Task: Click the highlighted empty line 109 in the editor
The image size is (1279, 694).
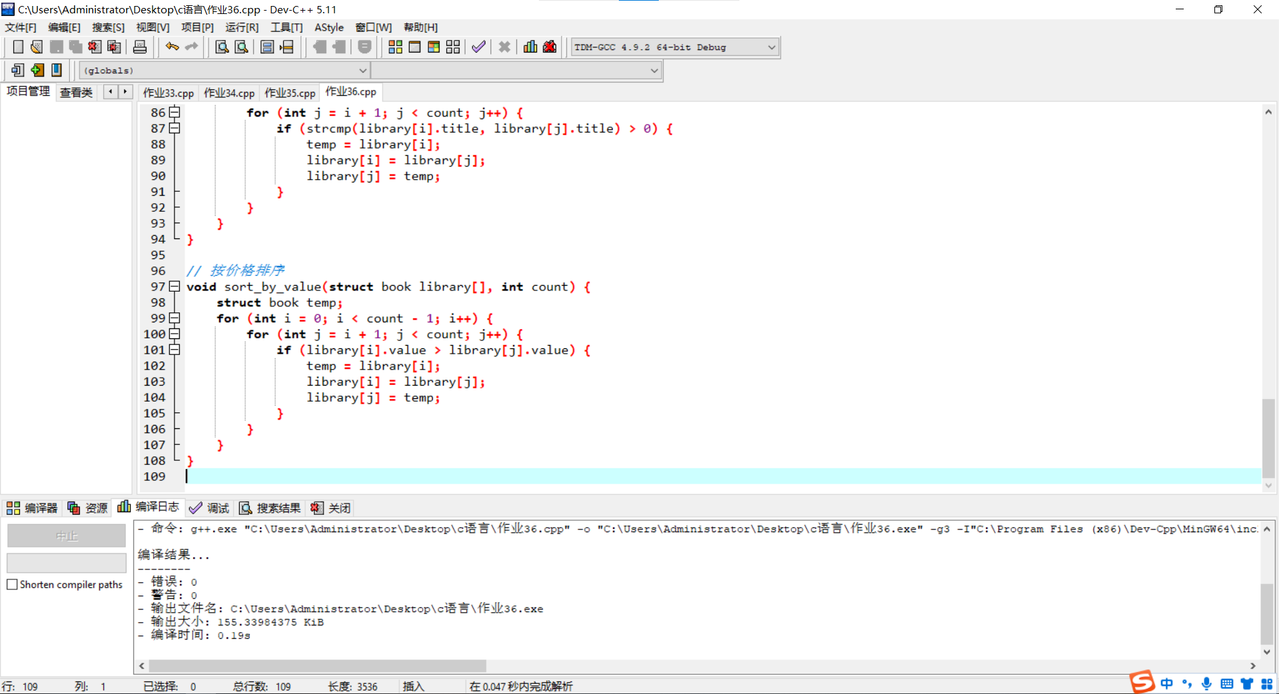Action: coord(723,476)
